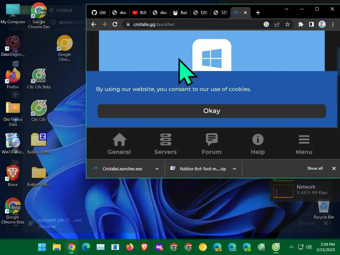340x255 pixels.
Task: Open the Chrome extensions puzzle icon
Action: [300, 24]
